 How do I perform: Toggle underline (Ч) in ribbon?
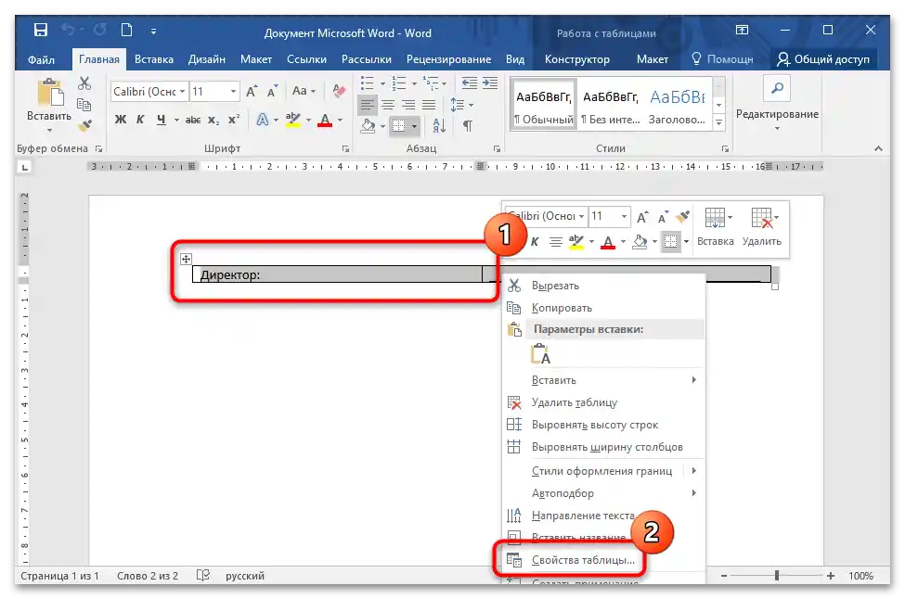pyautogui.click(x=161, y=120)
